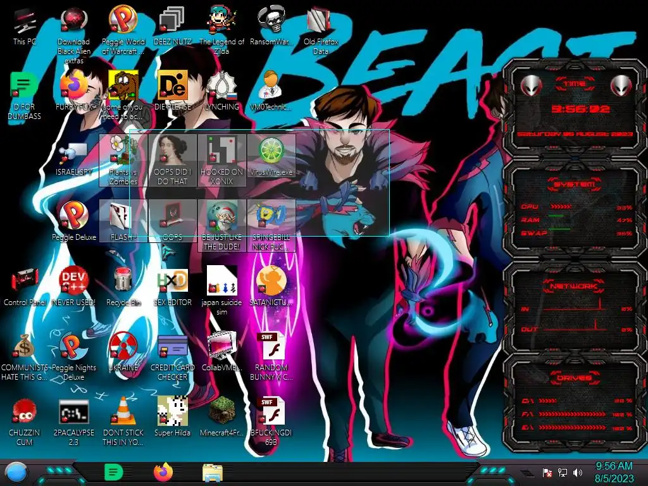Open the CollabVMB monitor icon
Viewport: 648px width, 486px height.
point(221,351)
